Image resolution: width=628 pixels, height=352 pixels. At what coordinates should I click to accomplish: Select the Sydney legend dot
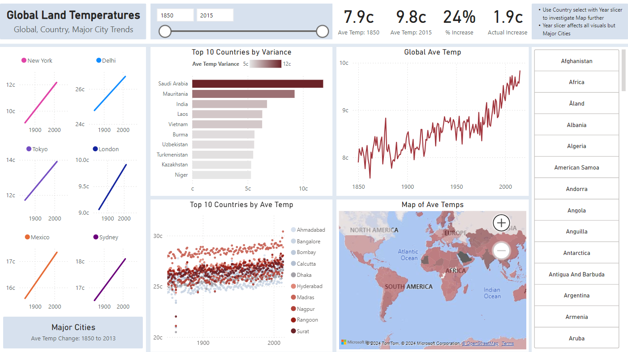click(96, 237)
